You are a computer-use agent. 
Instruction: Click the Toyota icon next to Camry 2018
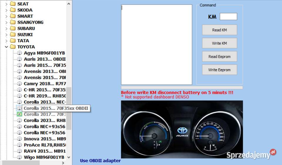(19, 84)
